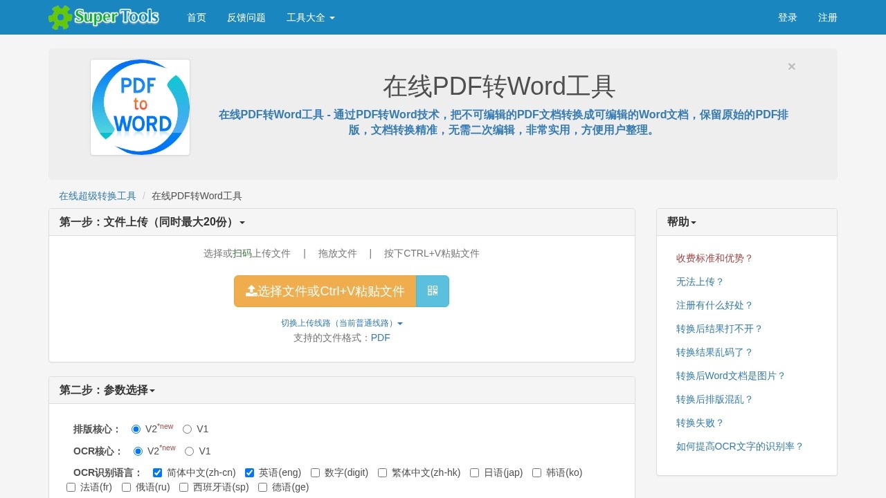Select OCR核心 V2 radio button

click(138, 452)
